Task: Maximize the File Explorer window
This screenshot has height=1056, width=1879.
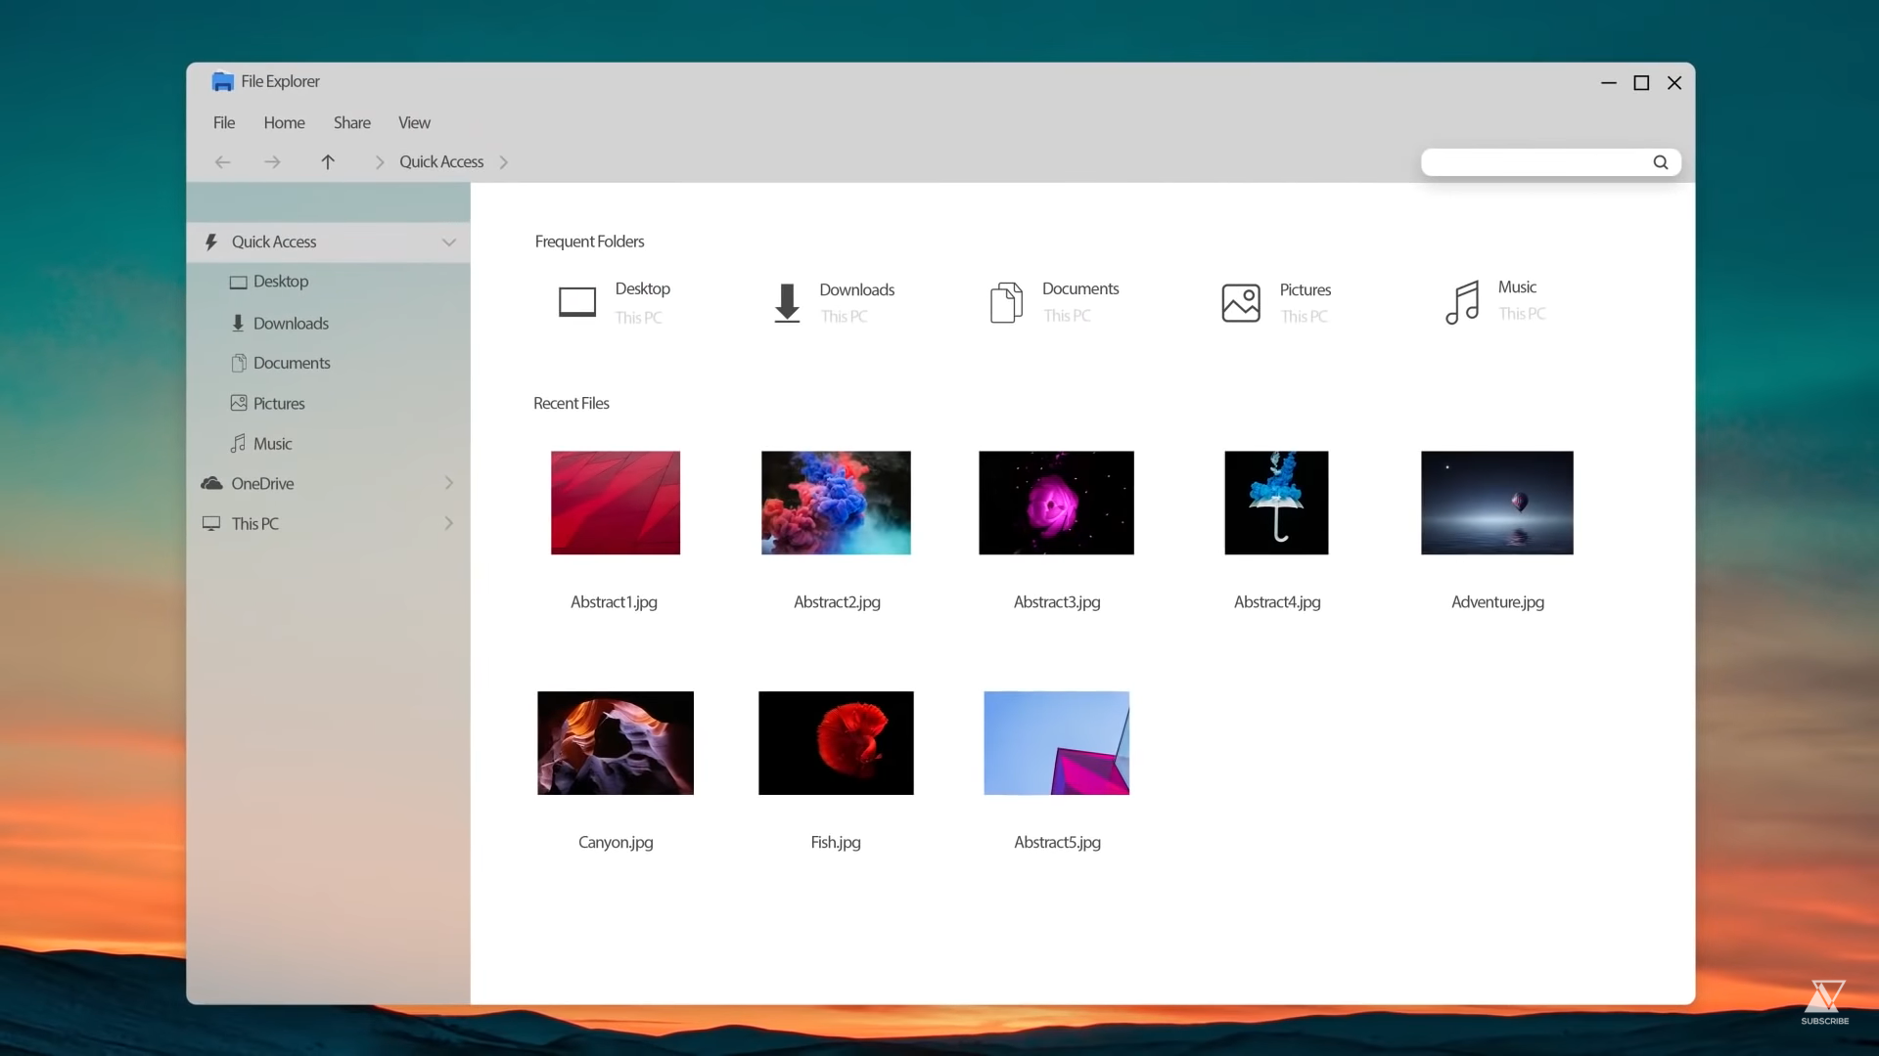Action: coord(1641,83)
